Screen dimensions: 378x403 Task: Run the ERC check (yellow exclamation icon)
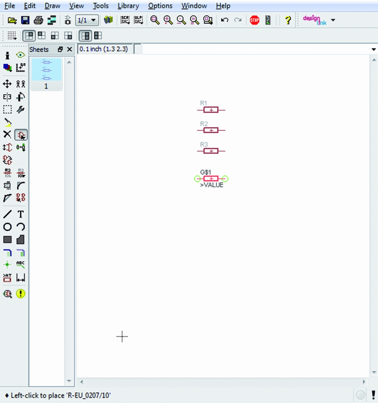pyautogui.click(x=21, y=294)
